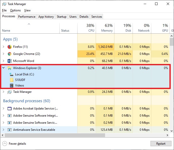174x150 pixels.
Task: Expand Adobe Acrobat Update Service row
Action: 4,109
